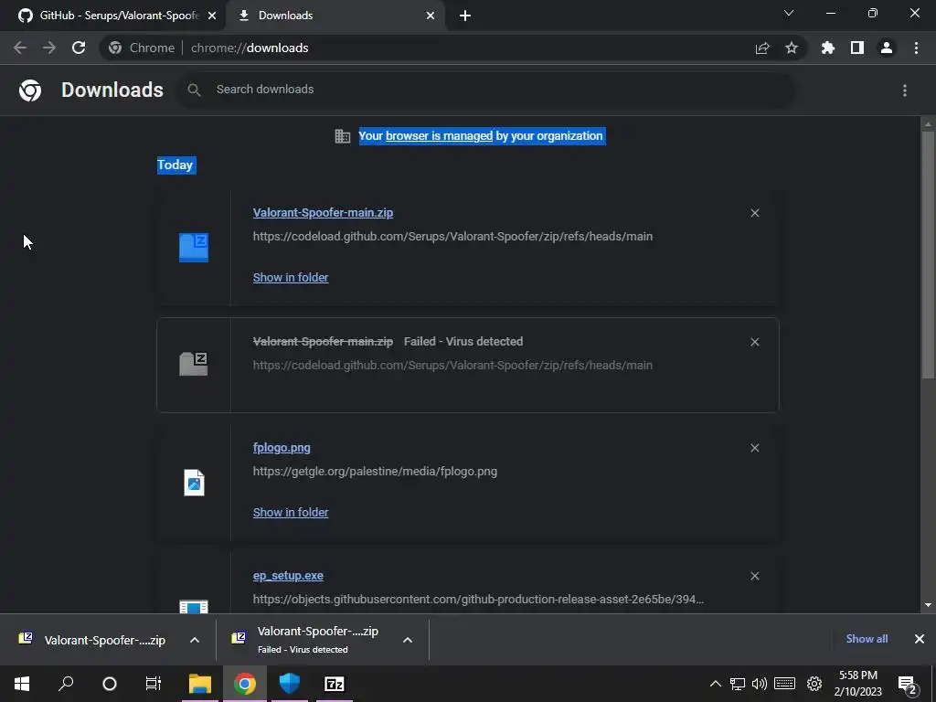
Task: Open Task View on taskbar
Action: [x=154, y=684]
